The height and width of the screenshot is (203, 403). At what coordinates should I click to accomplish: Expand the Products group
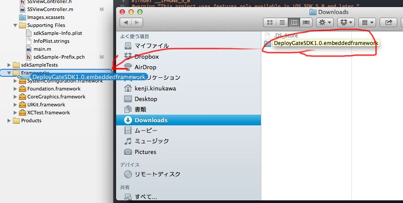click(9, 121)
